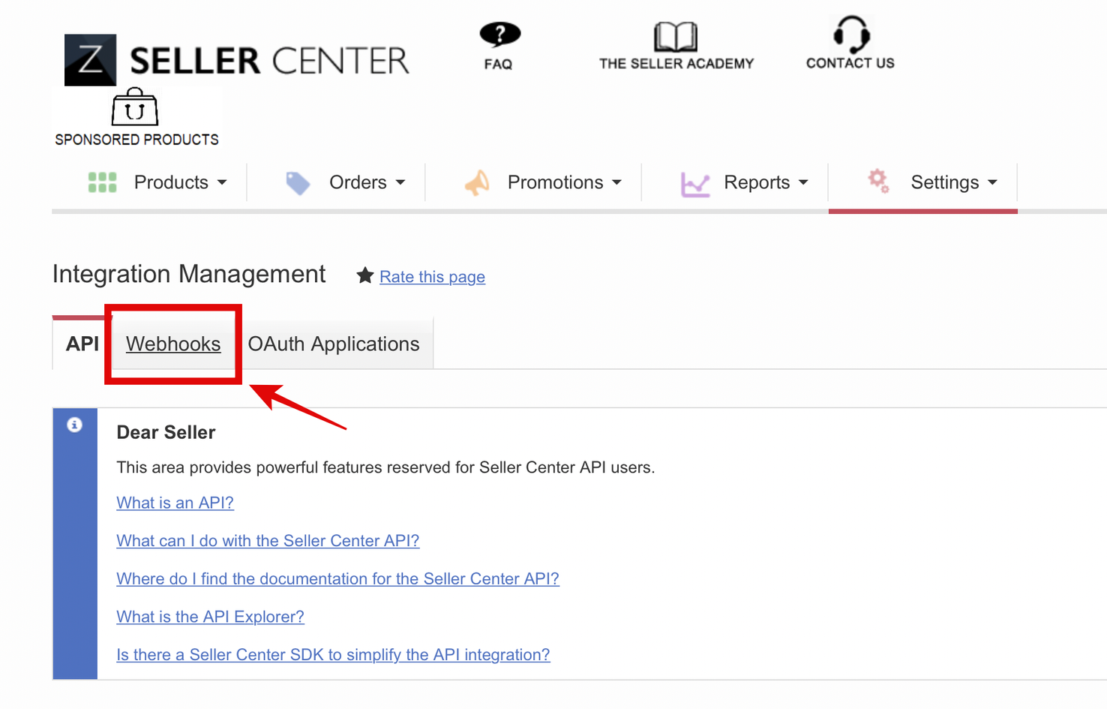Expand the Orders dropdown arrow
This screenshot has height=709, width=1107.
point(400,182)
